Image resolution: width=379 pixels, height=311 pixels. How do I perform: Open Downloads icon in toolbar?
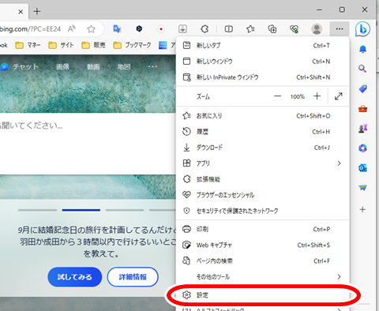pyautogui.click(x=182, y=28)
